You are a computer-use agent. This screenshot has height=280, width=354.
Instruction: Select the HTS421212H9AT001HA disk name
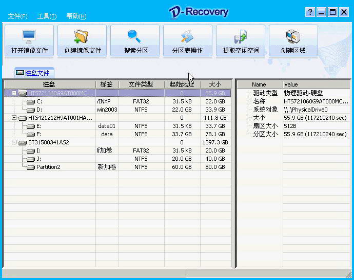(x=60, y=118)
